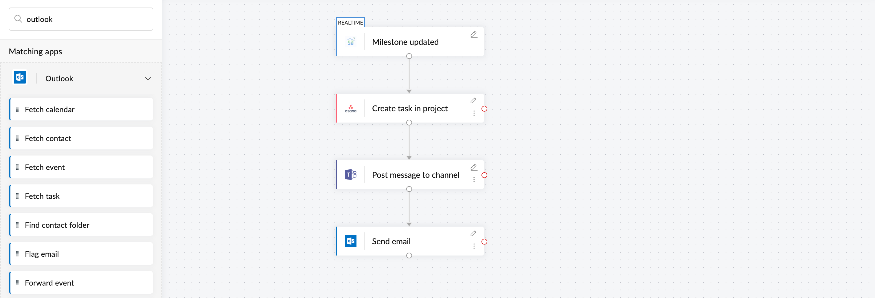The width and height of the screenshot is (875, 298).
Task: Open three-dot menu on Post message to channel
Action: click(474, 179)
